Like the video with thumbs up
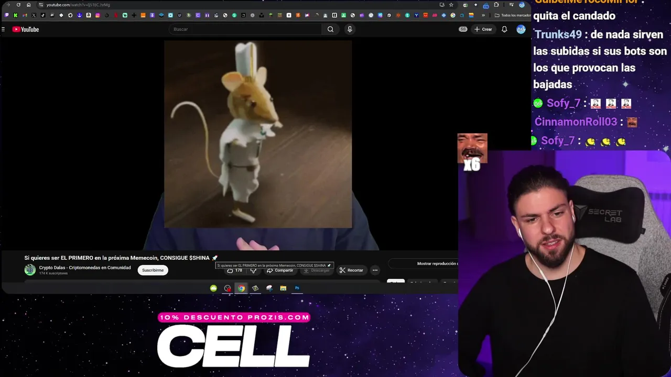The image size is (671, 377). click(x=234, y=270)
